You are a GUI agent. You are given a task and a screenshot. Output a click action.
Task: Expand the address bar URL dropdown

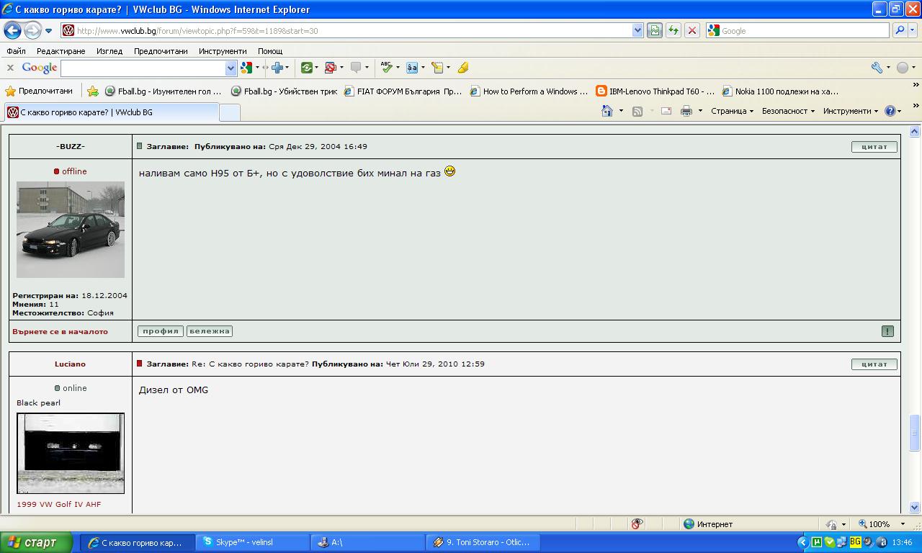637,30
